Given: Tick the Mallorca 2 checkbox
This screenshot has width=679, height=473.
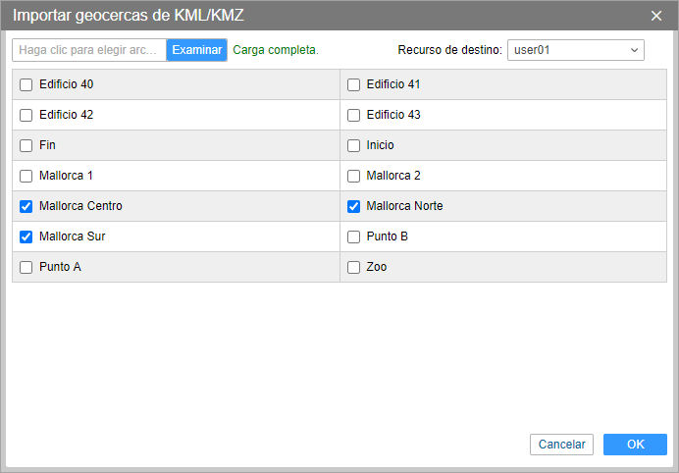Looking at the screenshot, I should pyautogui.click(x=353, y=176).
